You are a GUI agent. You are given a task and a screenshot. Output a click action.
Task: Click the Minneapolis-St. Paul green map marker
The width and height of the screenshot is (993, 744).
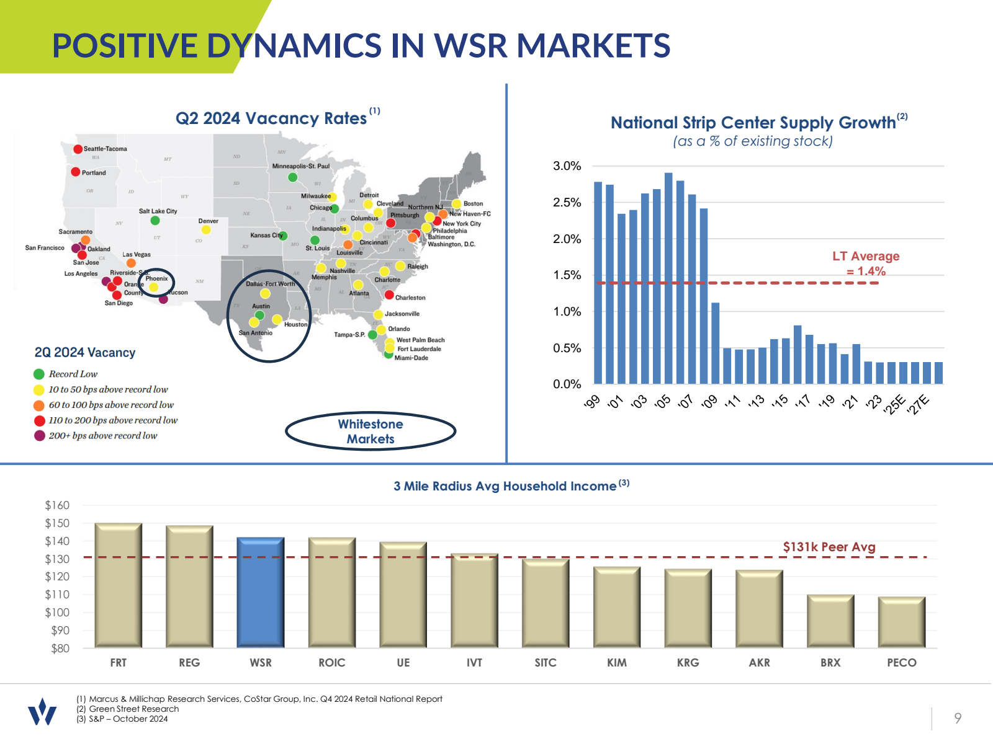[293, 177]
